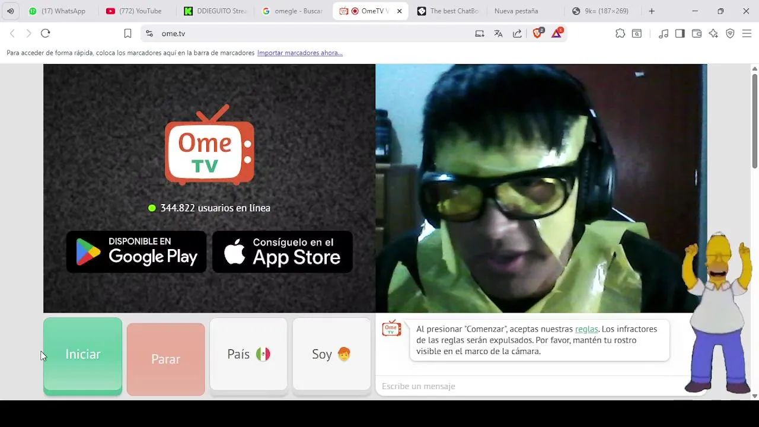Click the tab audio speaker icon
759x427 pixels.
[x=10, y=11]
